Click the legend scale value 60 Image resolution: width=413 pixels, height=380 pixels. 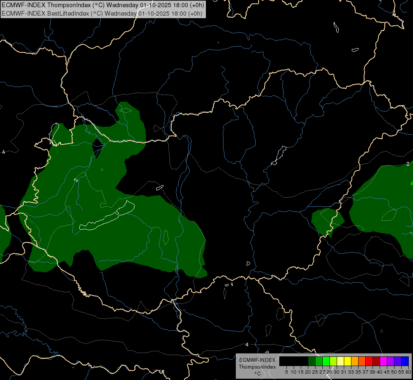coord(408,372)
